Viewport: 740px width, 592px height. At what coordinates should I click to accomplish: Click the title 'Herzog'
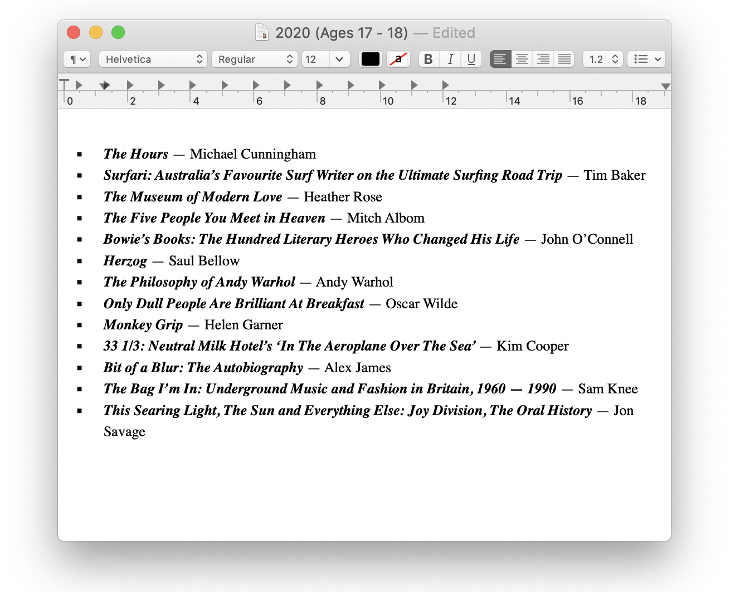pos(125,261)
